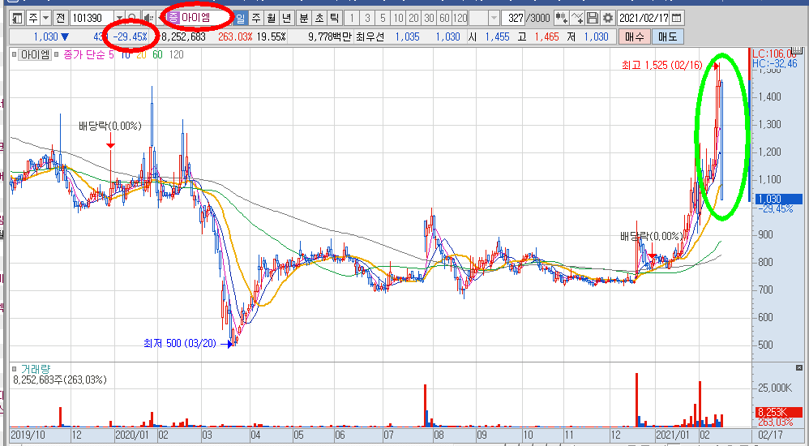Expand the empty interval dropdown after 120

click(x=494, y=17)
